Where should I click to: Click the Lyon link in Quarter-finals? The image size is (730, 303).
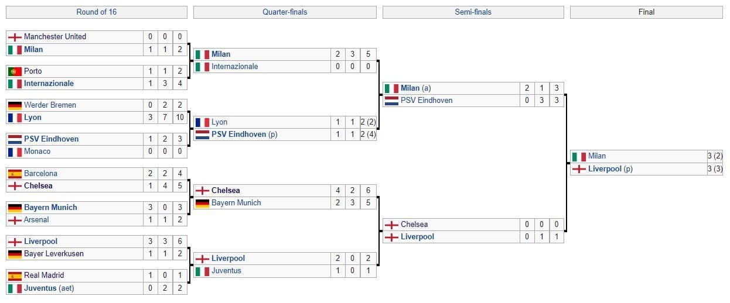(x=219, y=122)
